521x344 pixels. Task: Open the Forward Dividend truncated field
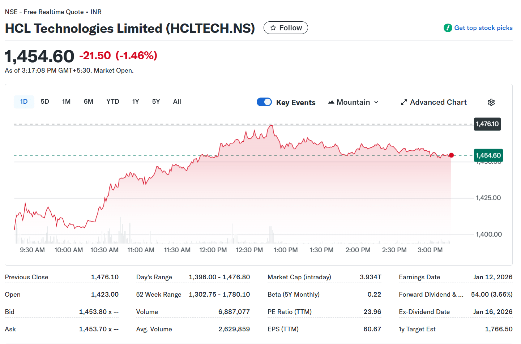click(x=431, y=294)
